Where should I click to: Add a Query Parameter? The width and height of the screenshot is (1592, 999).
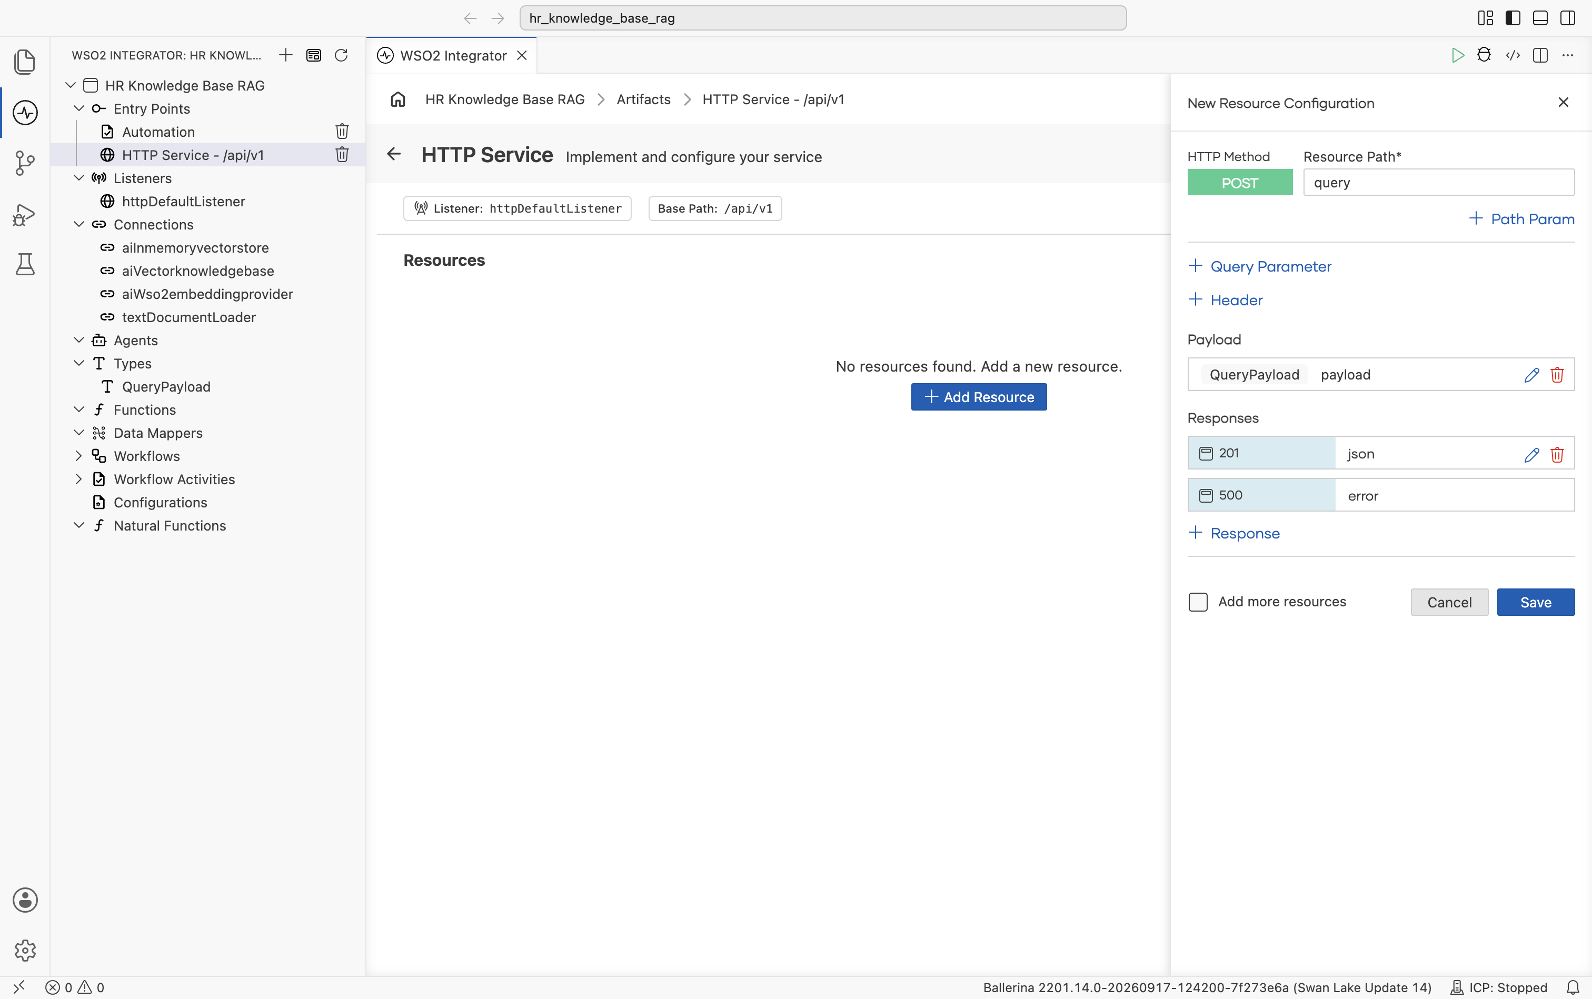tap(1260, 266)
